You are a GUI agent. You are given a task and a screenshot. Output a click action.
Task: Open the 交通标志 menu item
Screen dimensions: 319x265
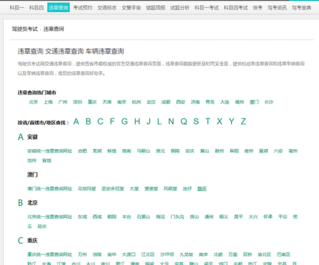pyautogui.click(x=107, y=8)
